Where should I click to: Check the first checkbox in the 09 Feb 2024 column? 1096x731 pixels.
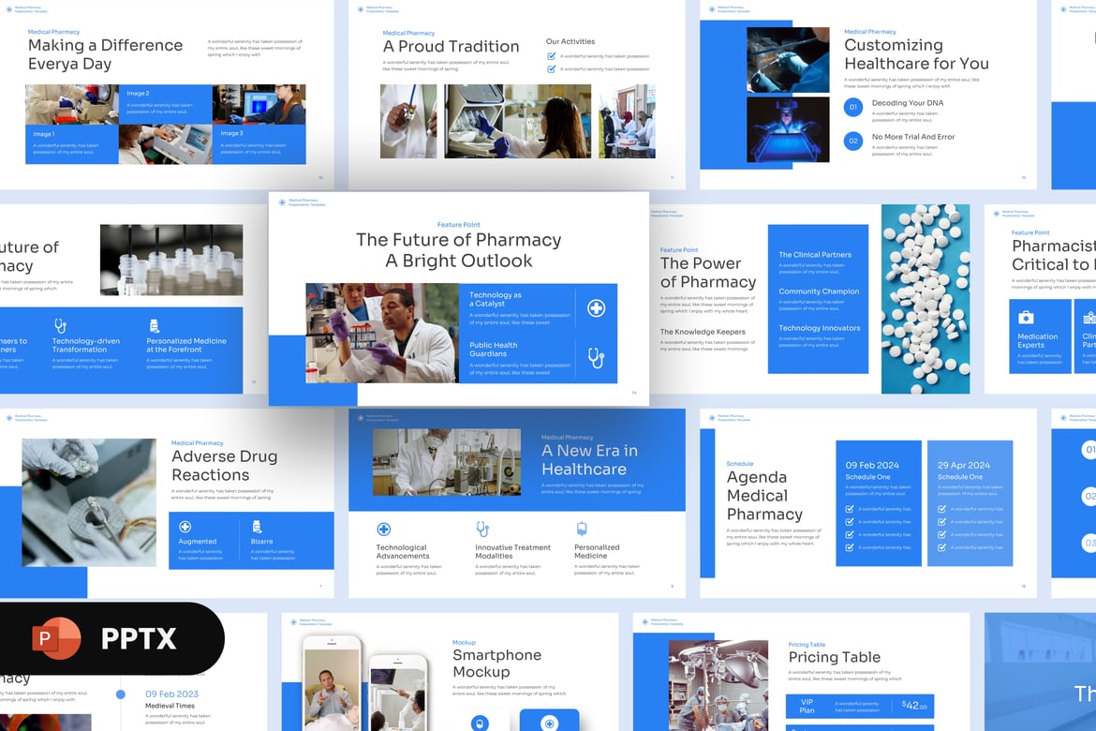coord(850,509)
